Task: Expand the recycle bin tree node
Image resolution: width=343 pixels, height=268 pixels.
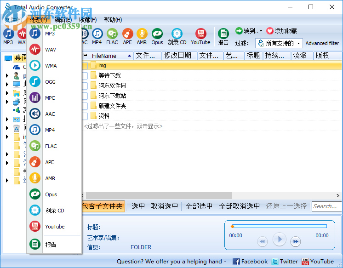Action: 7,128
